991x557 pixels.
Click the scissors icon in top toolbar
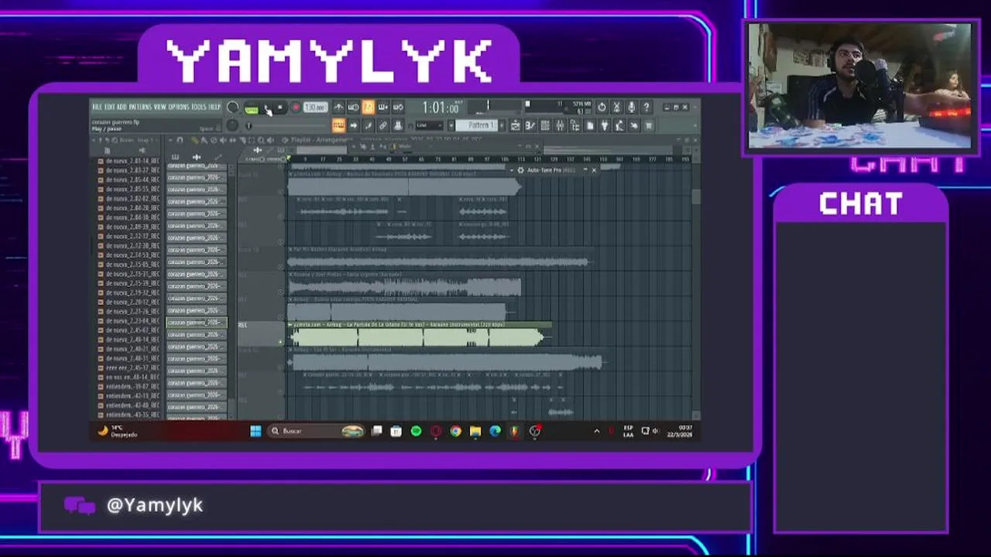[616, 108]
